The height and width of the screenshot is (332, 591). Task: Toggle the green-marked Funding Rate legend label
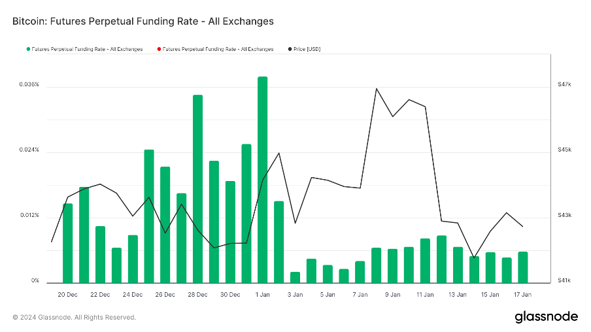pos(87,49)
